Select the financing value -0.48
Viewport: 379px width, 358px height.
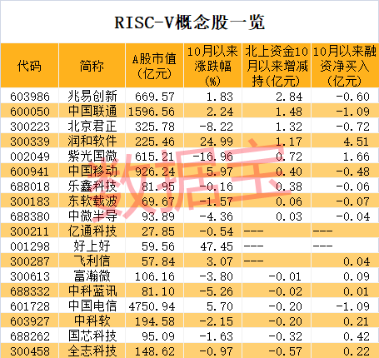tap(353, 172)
